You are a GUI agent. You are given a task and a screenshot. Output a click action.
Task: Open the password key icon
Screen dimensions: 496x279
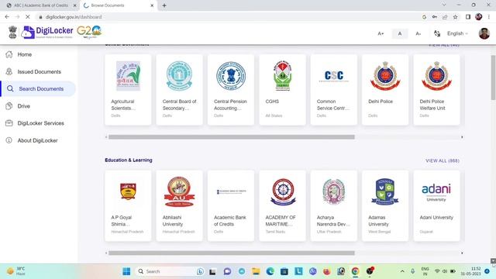[435, 17]
